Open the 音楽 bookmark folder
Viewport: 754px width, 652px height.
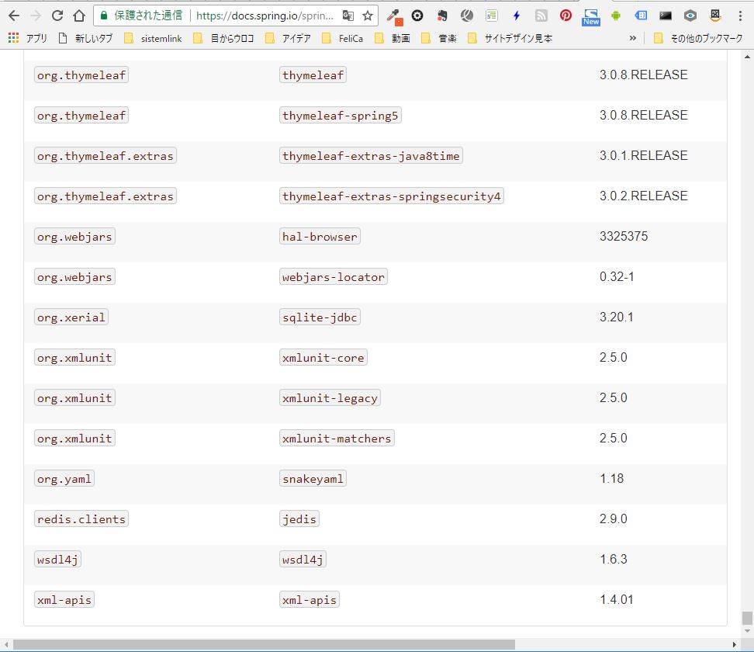click(438, 38)
